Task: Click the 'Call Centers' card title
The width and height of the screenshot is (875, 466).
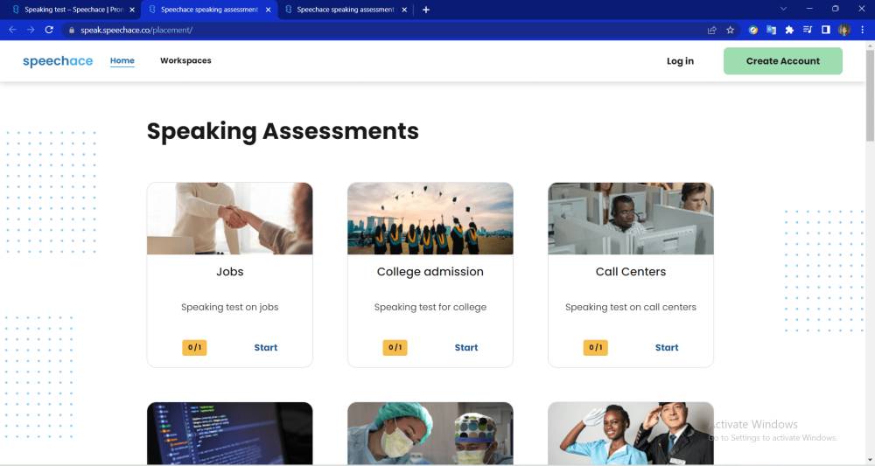Action: [631, 271]
